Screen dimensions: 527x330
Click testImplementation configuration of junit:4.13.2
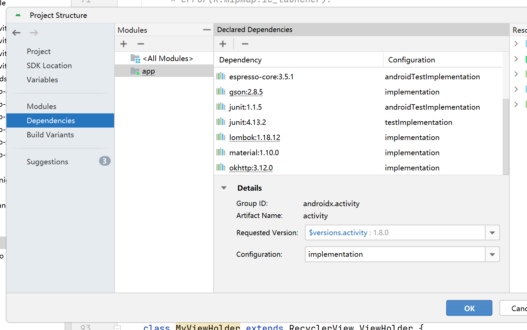(x=419, y=122)
